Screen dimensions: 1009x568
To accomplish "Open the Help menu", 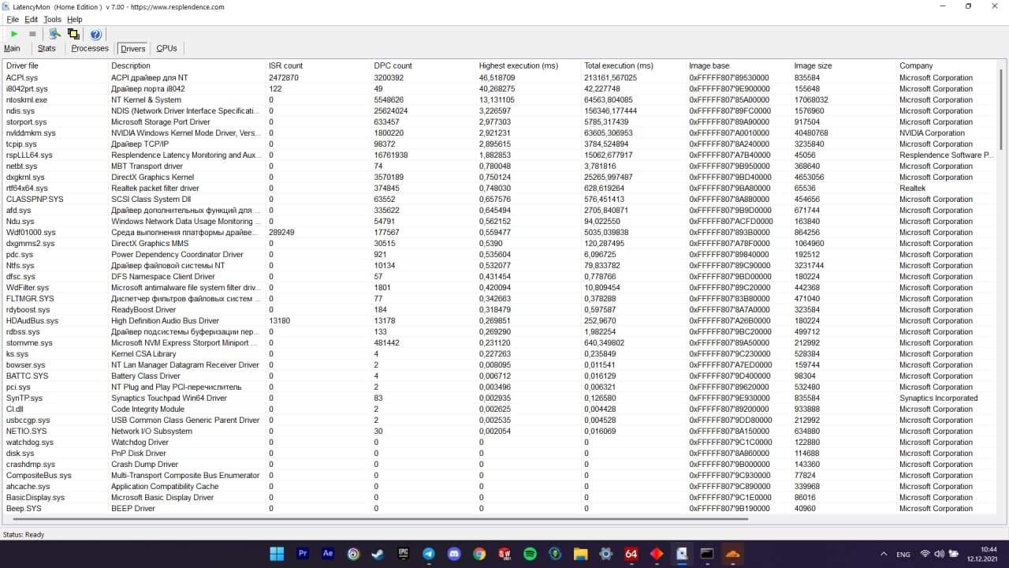I will (x=74, y=19).
